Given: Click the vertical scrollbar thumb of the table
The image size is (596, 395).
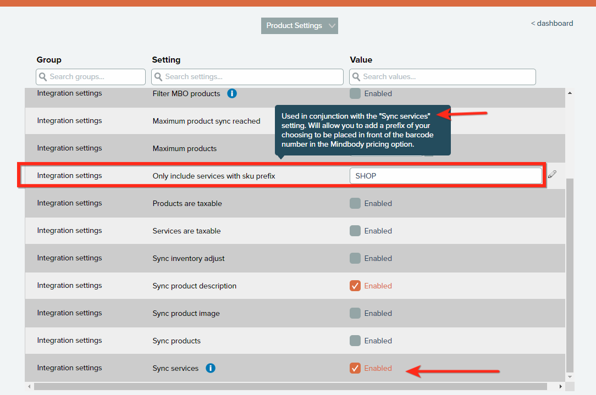Looking at the screenshot, I should (x=570, y=275).
